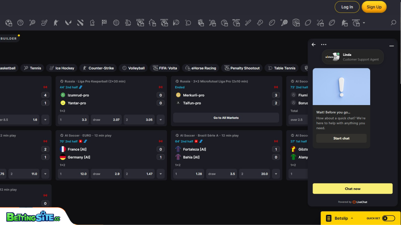
Task: Select the eHorse Racing tab
Action: tap(201, 68)
